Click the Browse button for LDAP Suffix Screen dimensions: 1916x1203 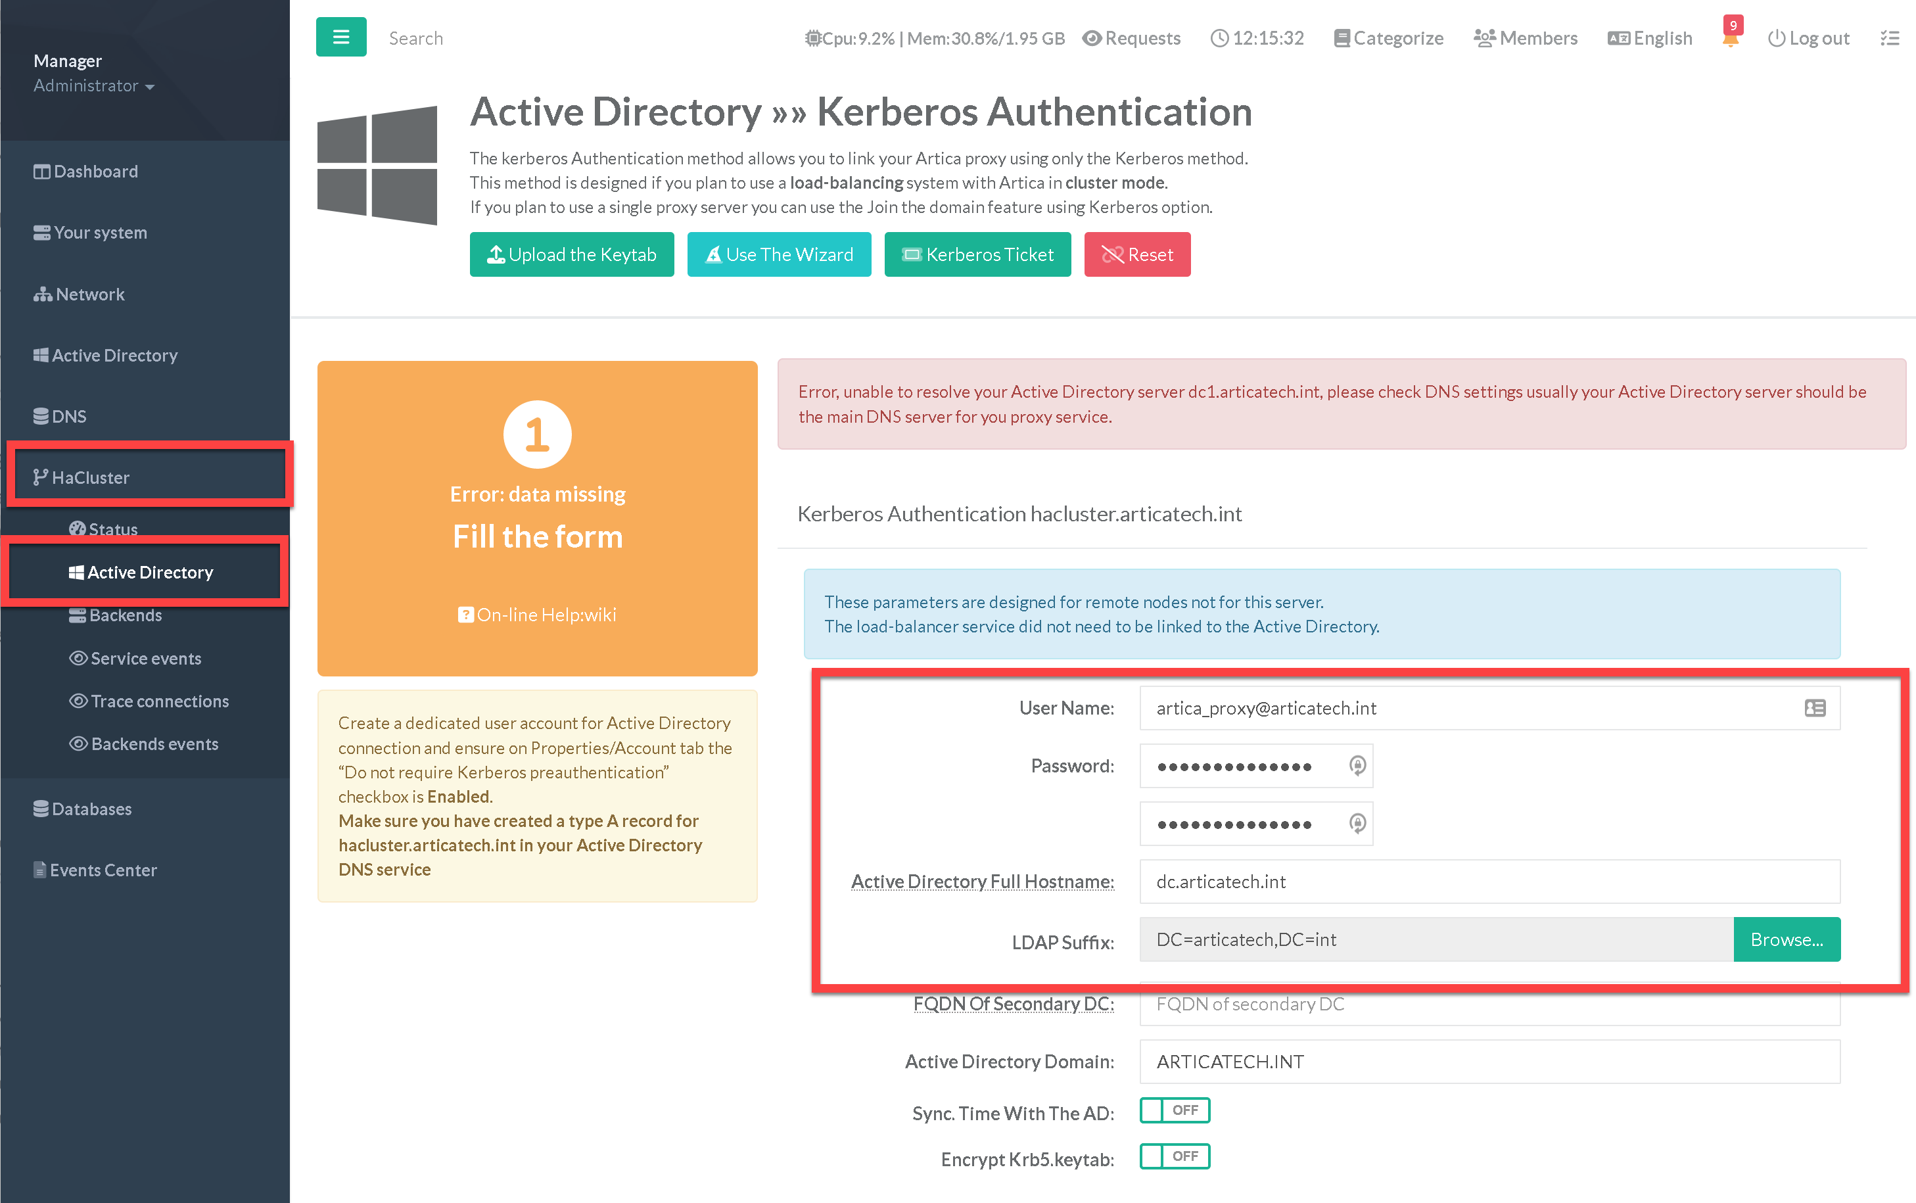point(1786,939)
